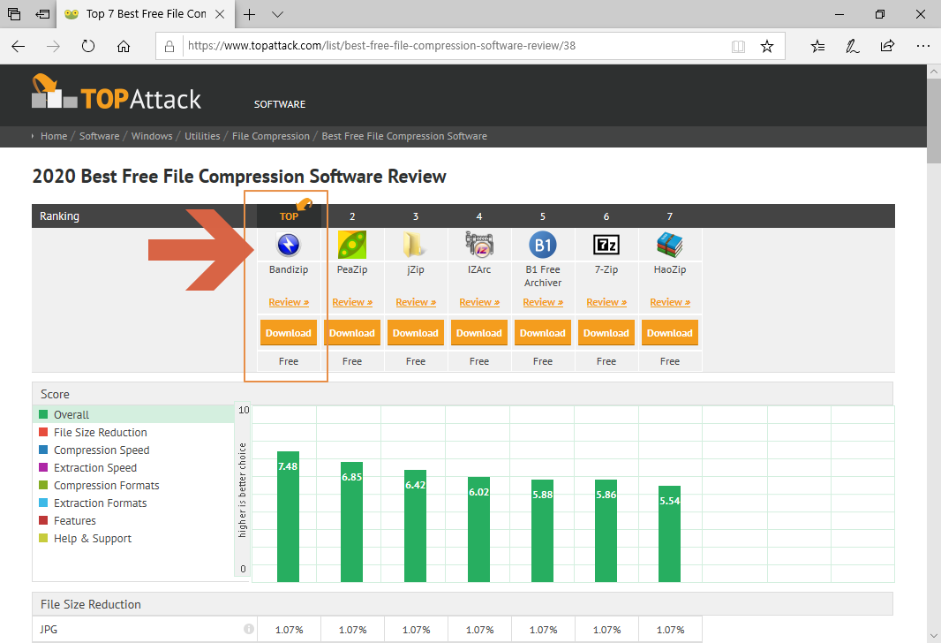Open the HaoZip Review link

[x=670, y=303]
